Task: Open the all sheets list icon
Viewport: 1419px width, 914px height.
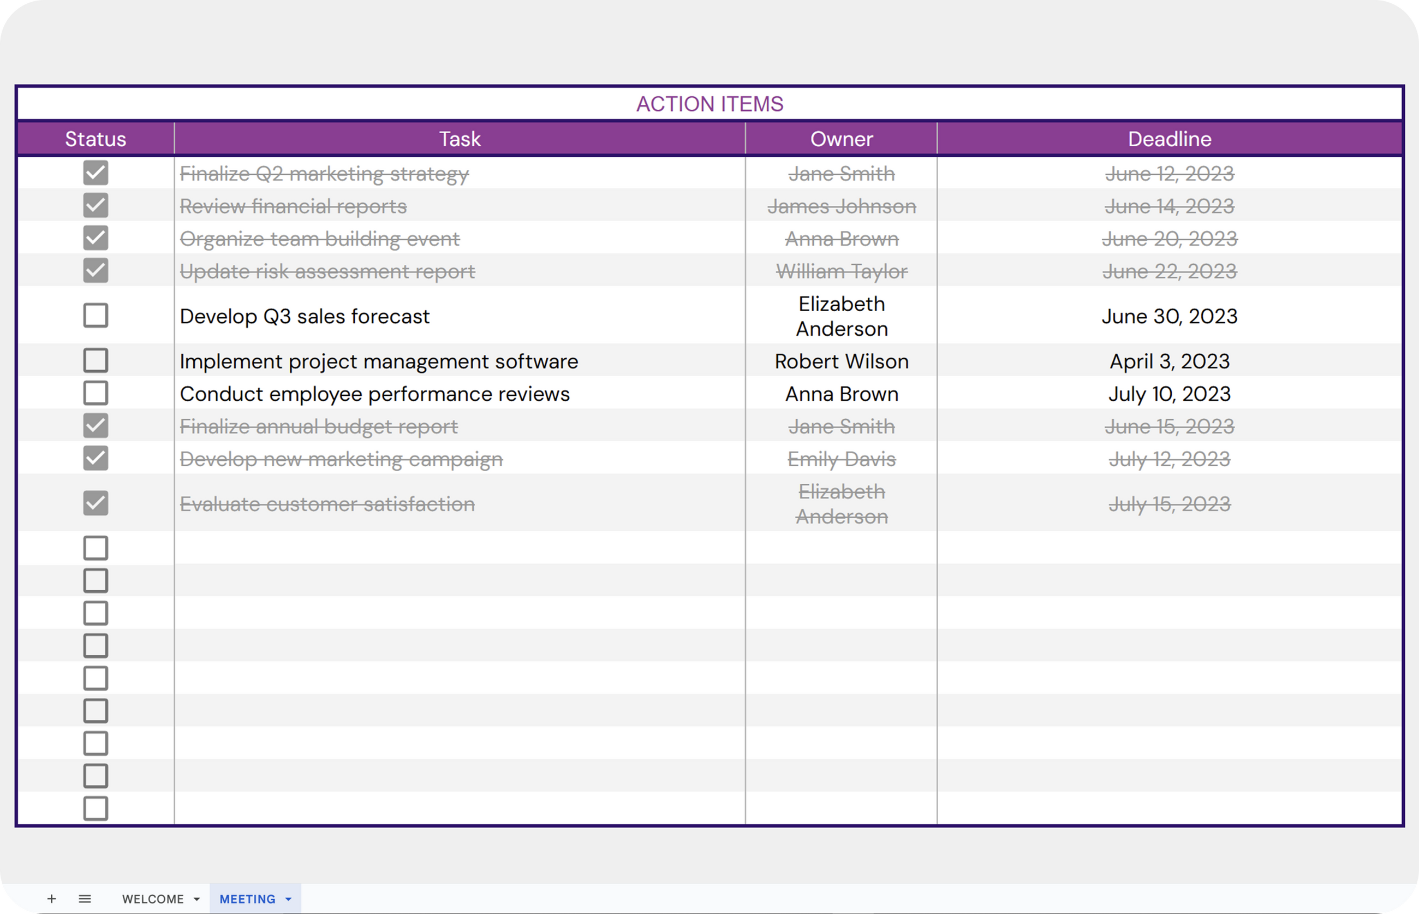Action: coord(85,899)
